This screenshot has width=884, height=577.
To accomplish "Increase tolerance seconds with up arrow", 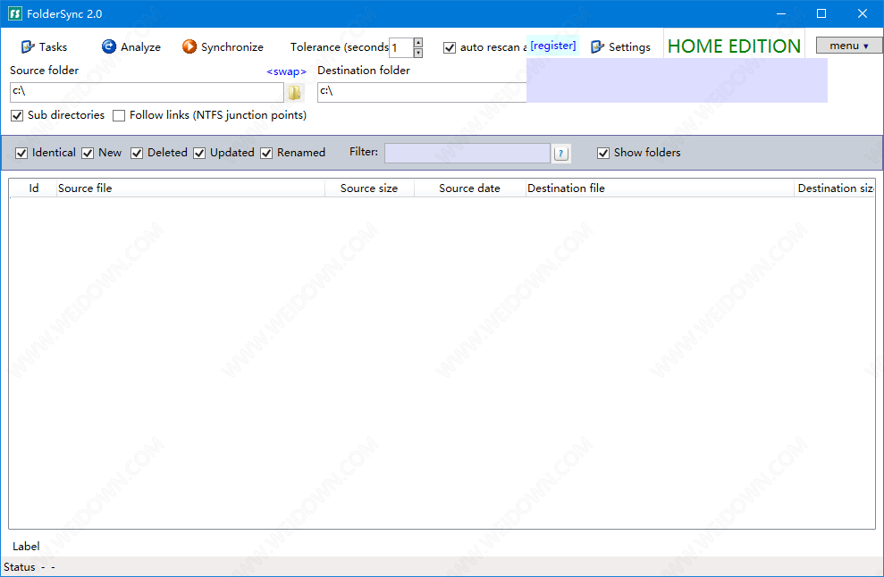I will tap(418, 42).
